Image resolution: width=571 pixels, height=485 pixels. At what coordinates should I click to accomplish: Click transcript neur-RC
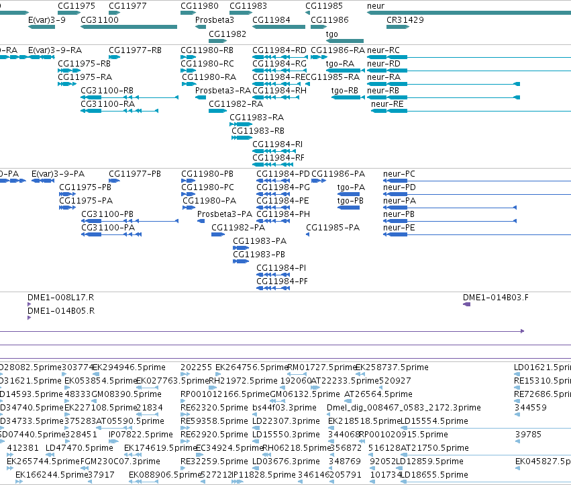(383, 50)
